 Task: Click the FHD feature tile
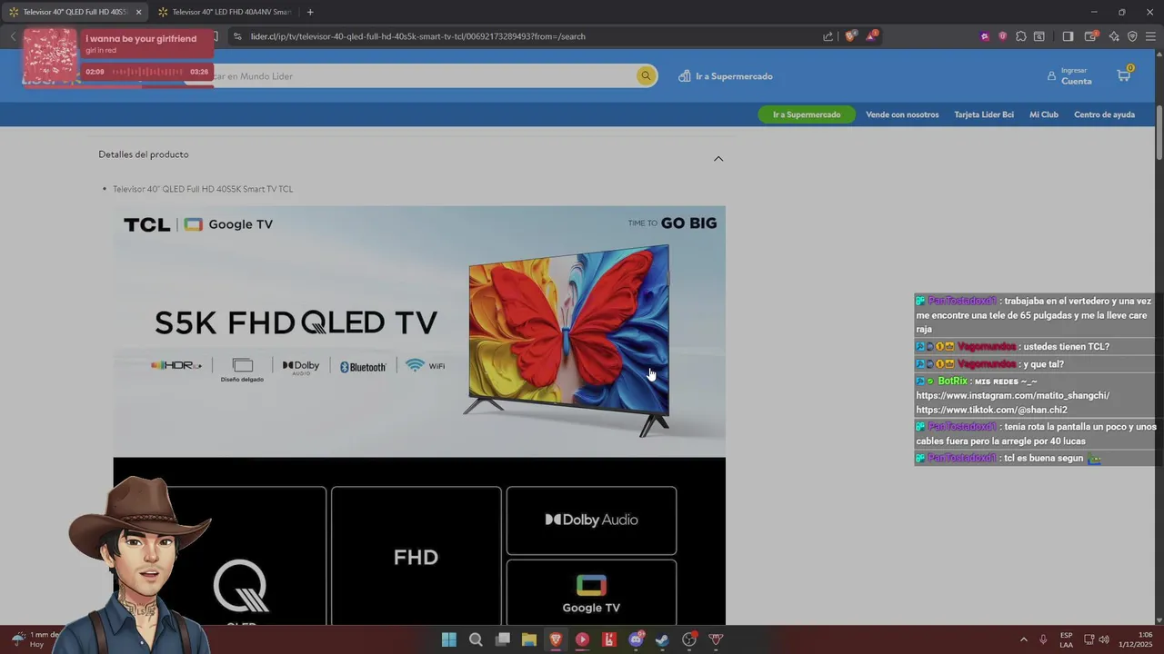[x=416, y=556]
